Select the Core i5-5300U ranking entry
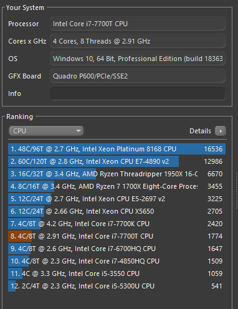Screen dimensions: 238x309 (x=117, y=286)
